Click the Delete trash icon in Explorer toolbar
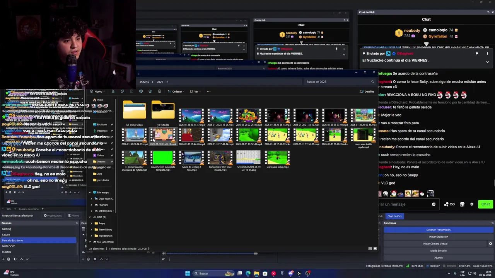Viewport: 495px width, 278px height. [x=159, y=92]
